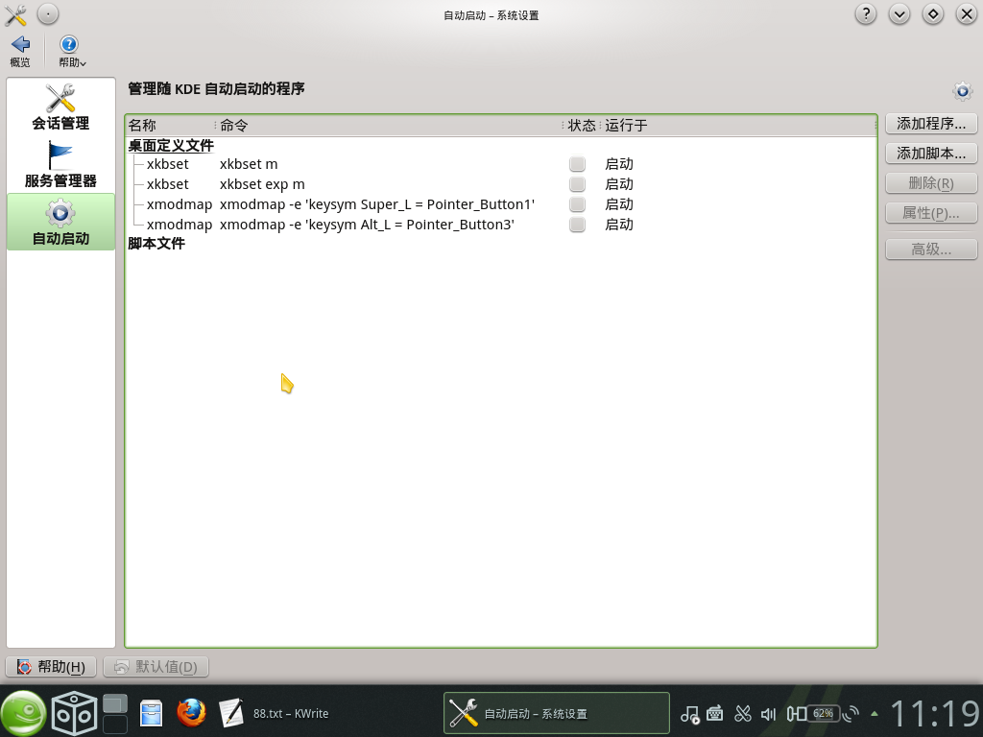Screen dimensions: 983x737
Task: Open the 会话管理 section
Action: click(x=60, y=107)
